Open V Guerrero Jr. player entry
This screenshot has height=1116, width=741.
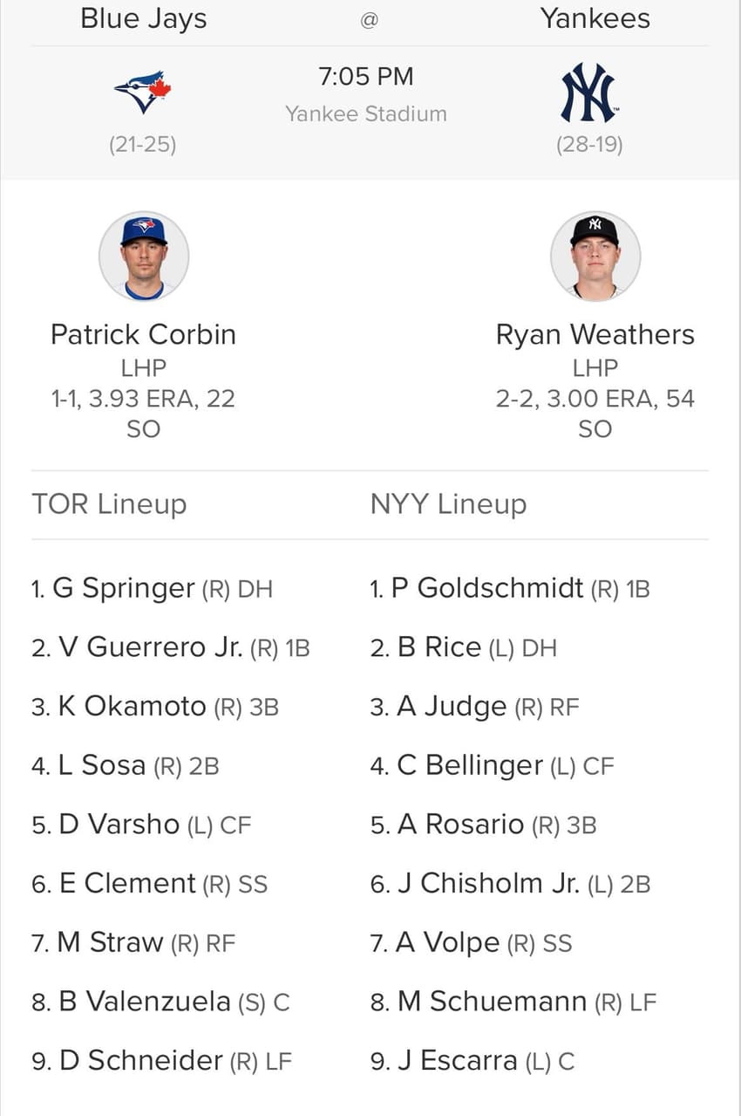click(x=171, y=647)
